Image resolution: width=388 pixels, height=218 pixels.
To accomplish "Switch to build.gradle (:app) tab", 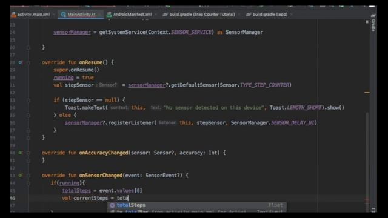I will (270, 15).
